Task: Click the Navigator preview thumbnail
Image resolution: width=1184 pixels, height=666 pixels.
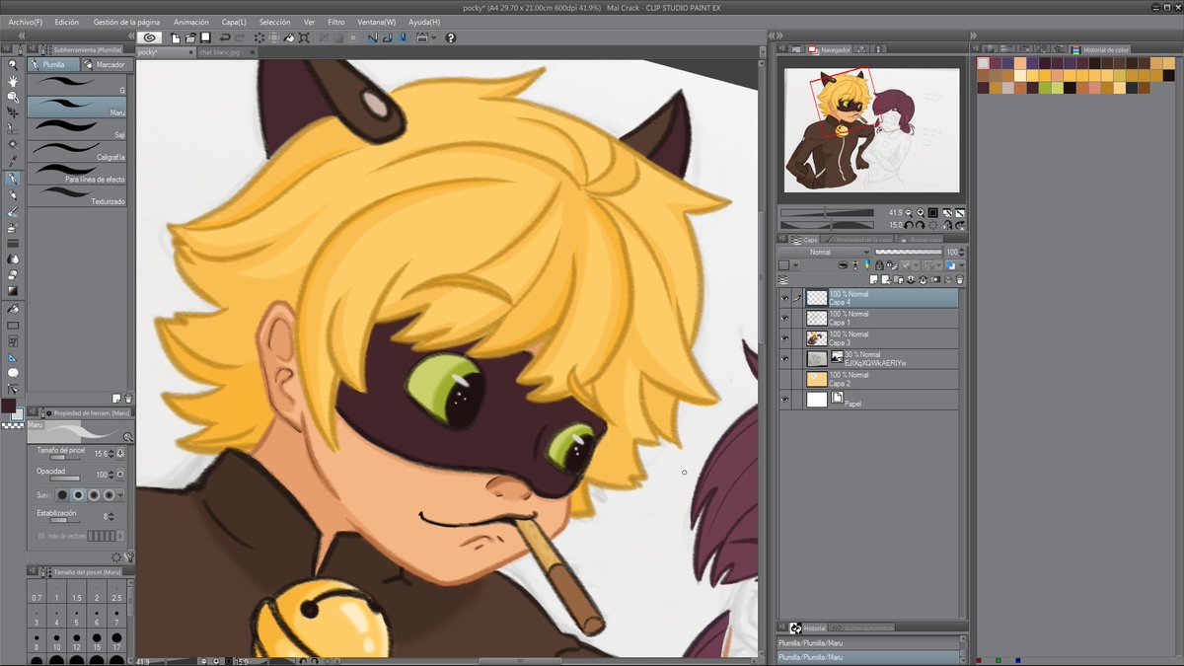Action: click(x=872, y=129)
